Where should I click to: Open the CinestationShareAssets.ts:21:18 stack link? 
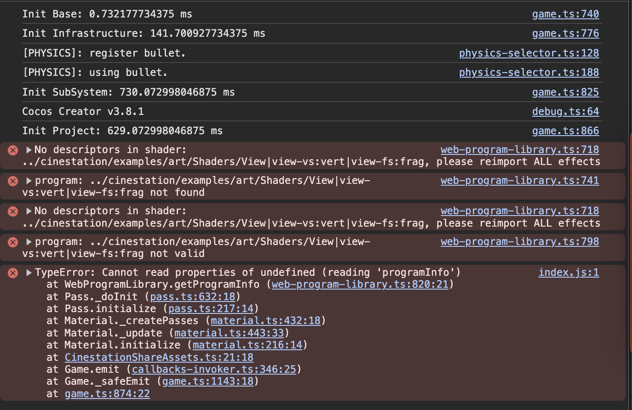159,358
